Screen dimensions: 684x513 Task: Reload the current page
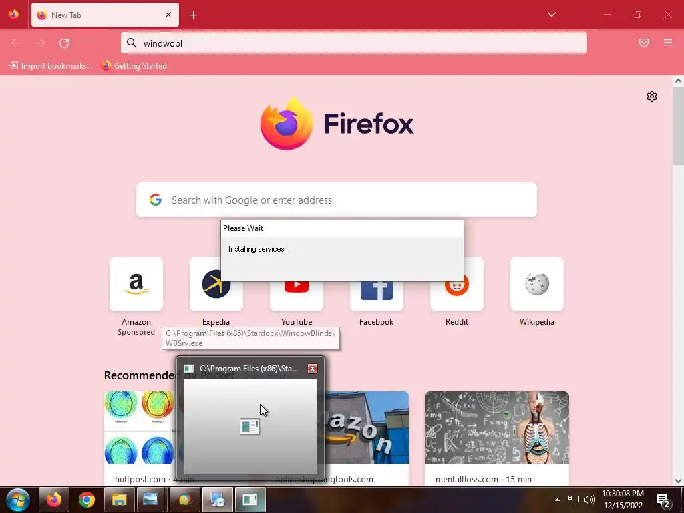(x=64, y=43)
